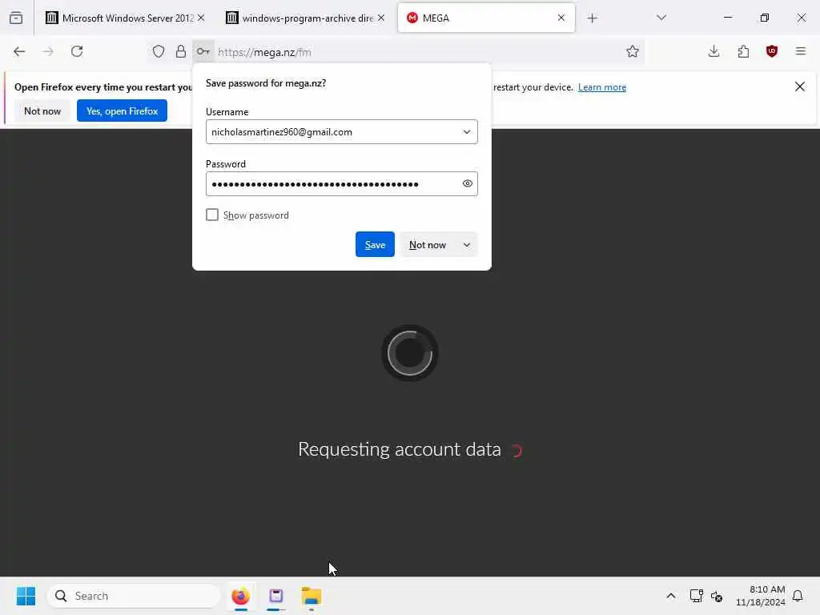
Task: Click the Windows Start button
Action: pyautogui.click(x=26, y=596)
